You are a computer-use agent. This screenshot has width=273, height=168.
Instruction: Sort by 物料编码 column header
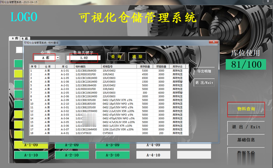[x=87, y=67]
